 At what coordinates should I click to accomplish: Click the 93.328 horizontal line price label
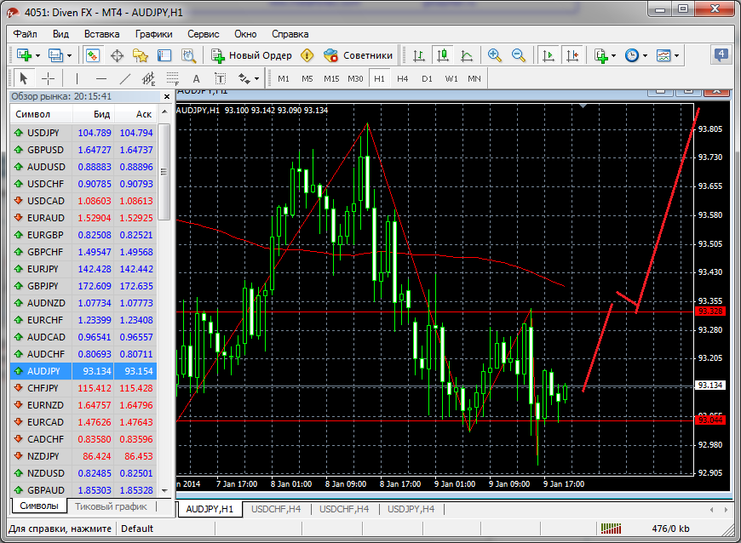[710, 312]
